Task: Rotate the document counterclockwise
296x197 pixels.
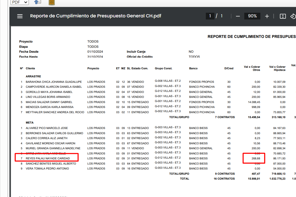Action: [293, 16]
